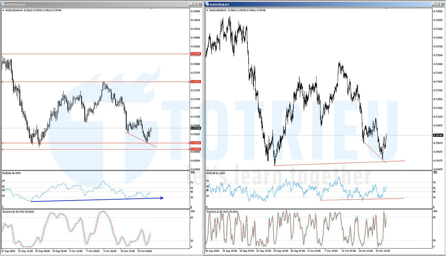Close the AUDUSD#,H4 chart window
Screen dimensions: 446x256
200,4
